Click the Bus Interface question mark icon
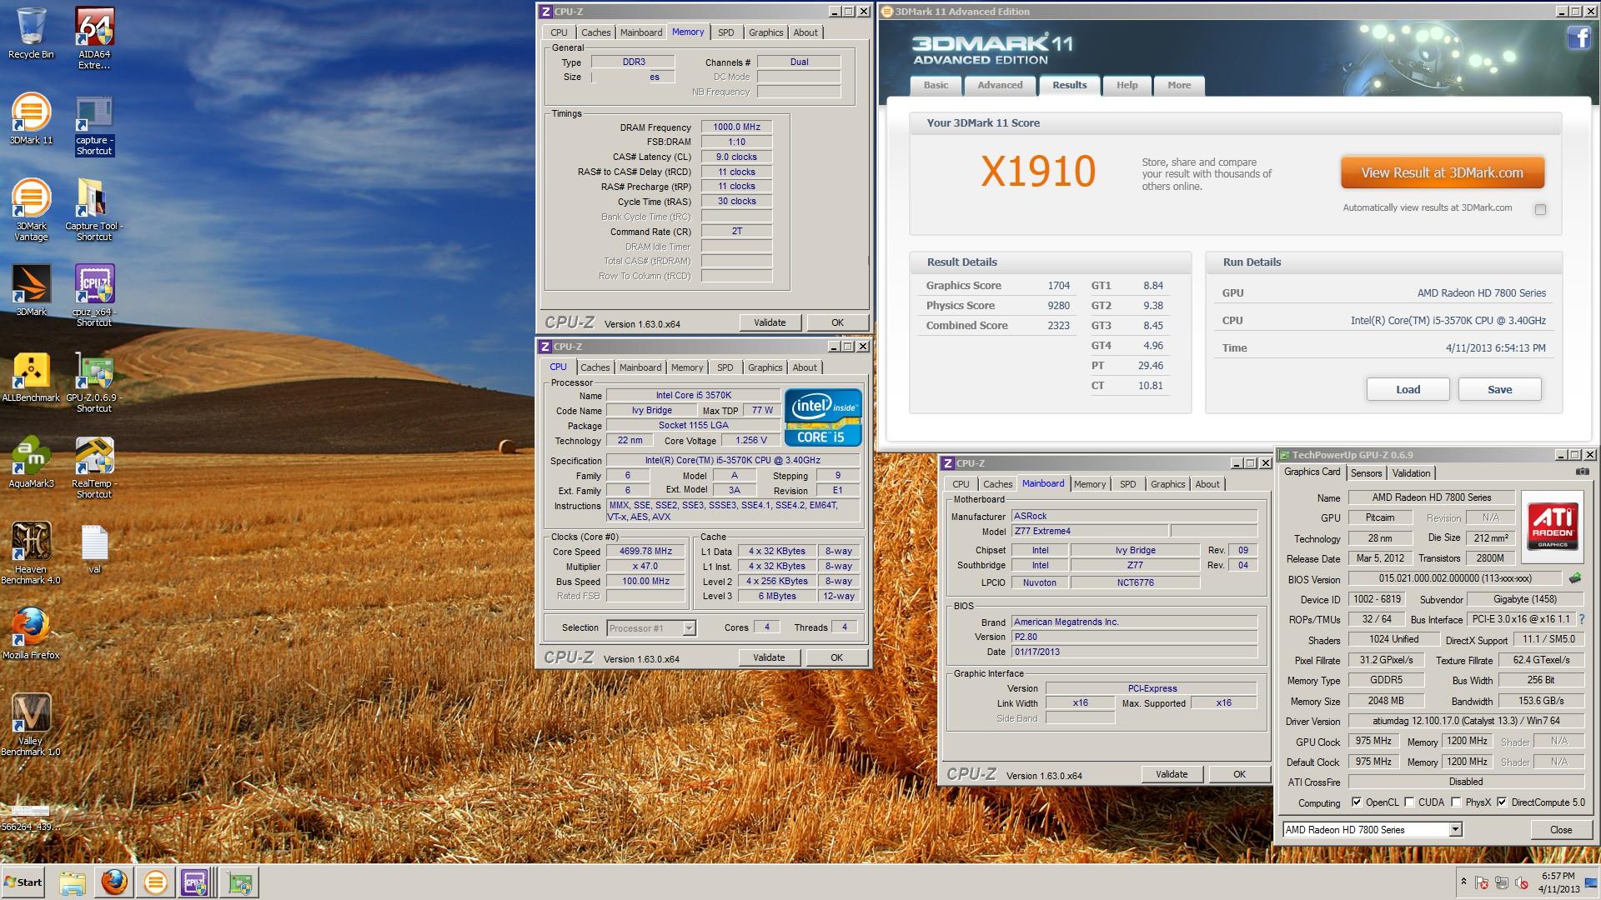 (1582, 619)
